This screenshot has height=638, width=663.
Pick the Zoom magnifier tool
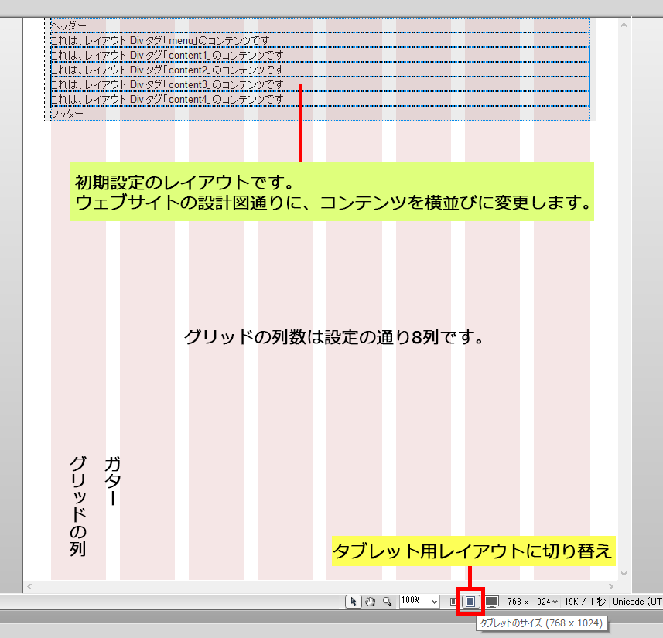(386, 601)
